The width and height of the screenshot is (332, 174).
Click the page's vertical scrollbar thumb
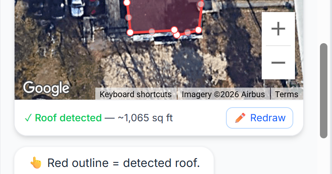coord(324,91)
